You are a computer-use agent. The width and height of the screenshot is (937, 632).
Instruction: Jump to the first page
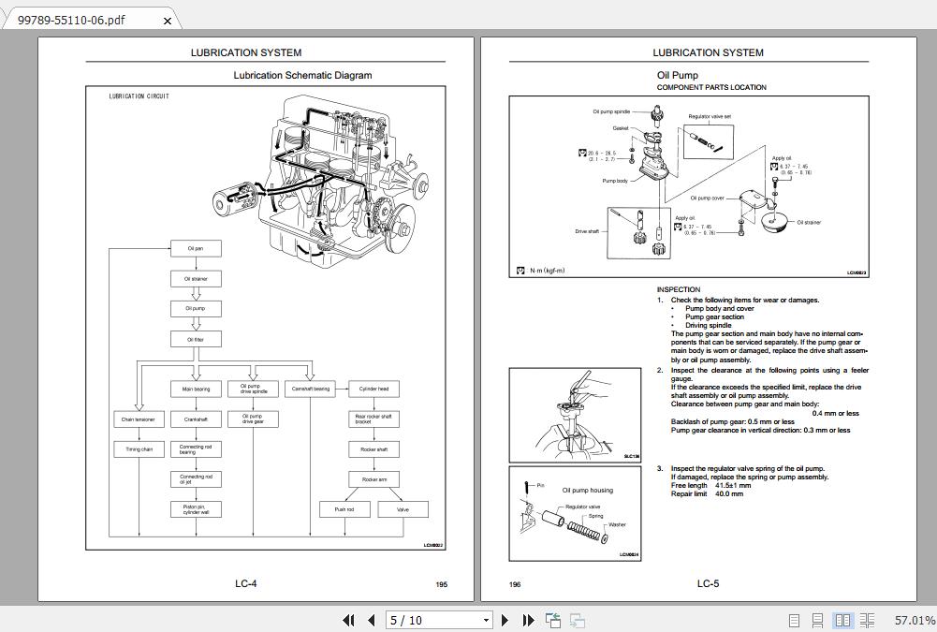(x=348, y=620)
